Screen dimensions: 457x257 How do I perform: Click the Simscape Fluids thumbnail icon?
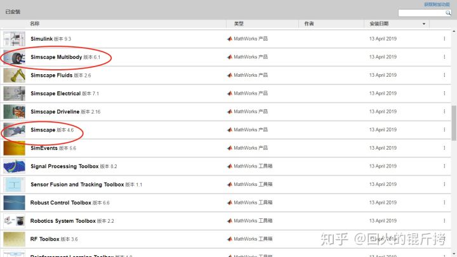[14, 76]
